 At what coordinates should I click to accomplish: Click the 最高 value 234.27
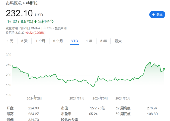(x=33, y=114)
